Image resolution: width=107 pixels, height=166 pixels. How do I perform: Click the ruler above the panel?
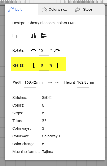point(54,2)
